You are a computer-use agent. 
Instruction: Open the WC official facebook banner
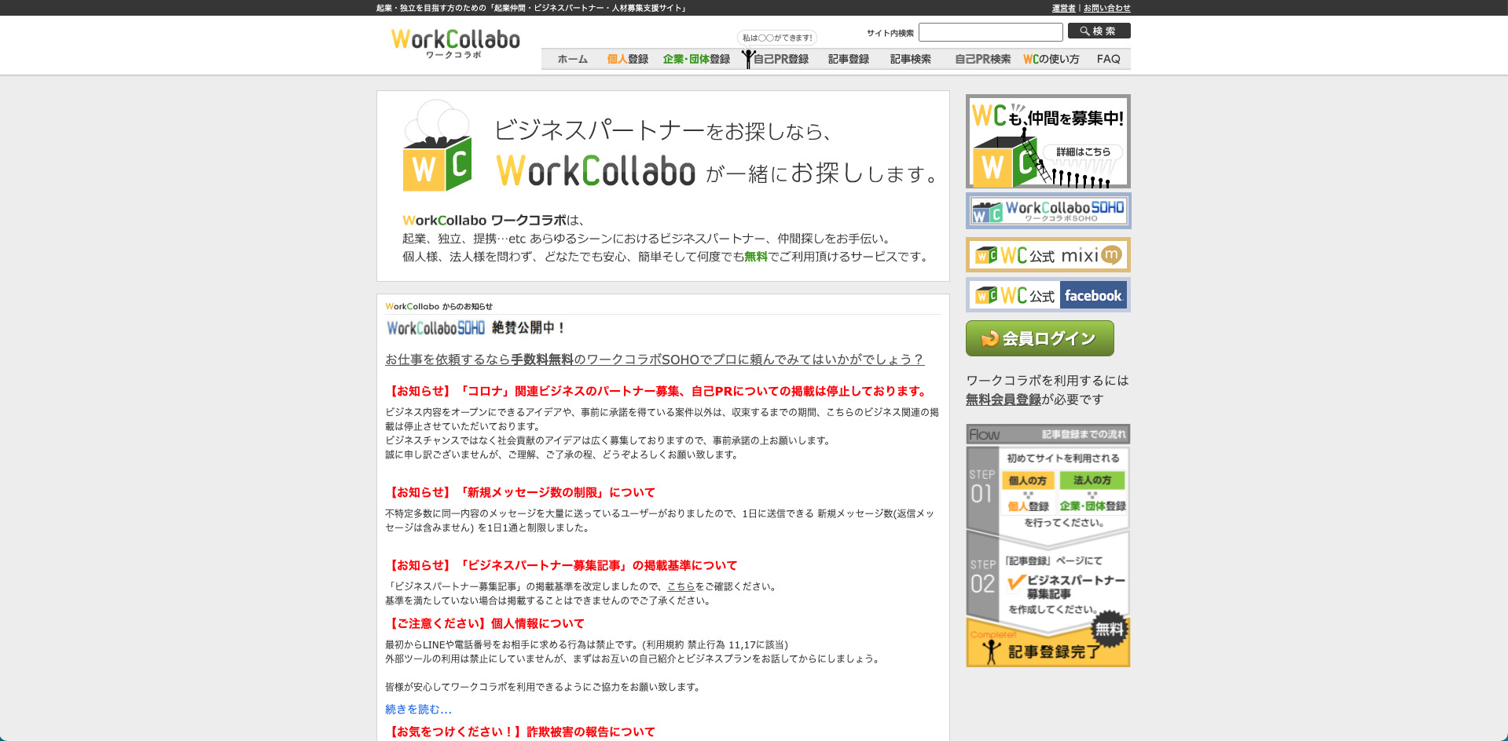click(1048, 295)
